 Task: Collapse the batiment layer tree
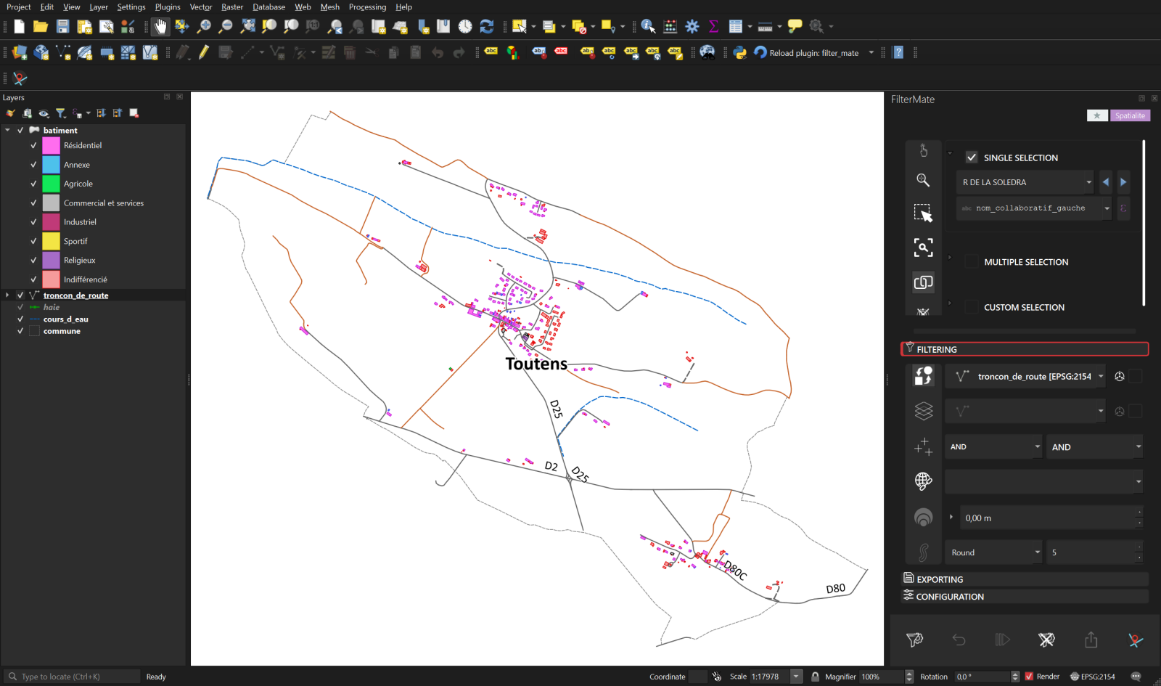click(x=7, y=131)
